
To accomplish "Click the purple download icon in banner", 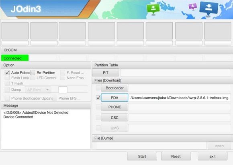I will [x=192, y=6].
